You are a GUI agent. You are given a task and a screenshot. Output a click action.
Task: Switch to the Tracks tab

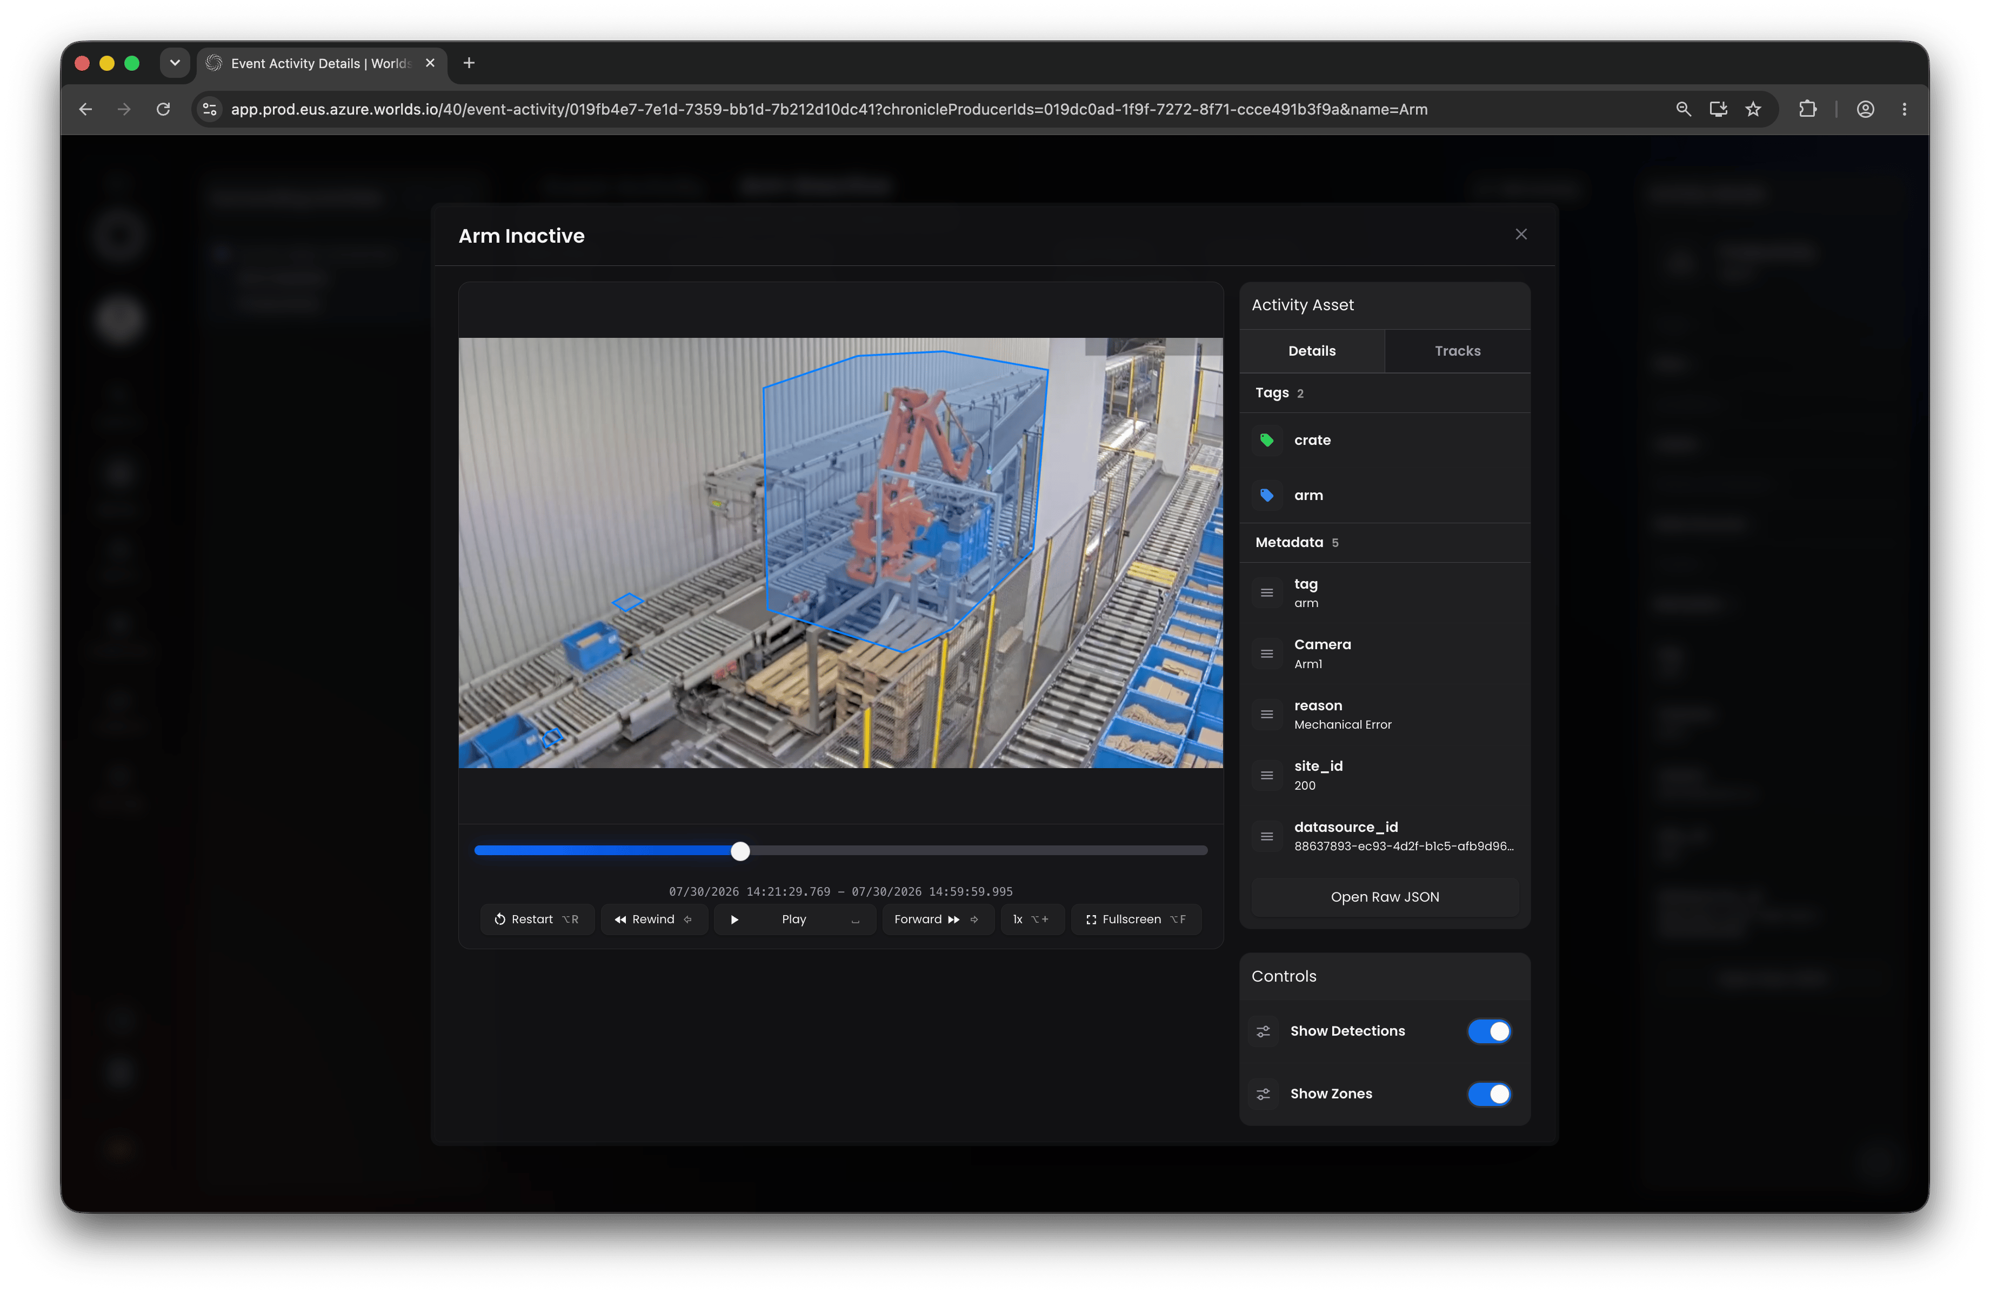coord(1458,351)
